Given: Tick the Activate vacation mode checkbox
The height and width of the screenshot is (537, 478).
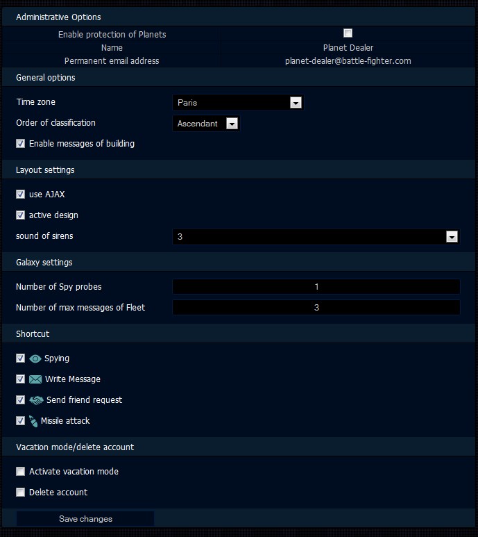Looking at the screenshot, I should (x=20, y=472).
